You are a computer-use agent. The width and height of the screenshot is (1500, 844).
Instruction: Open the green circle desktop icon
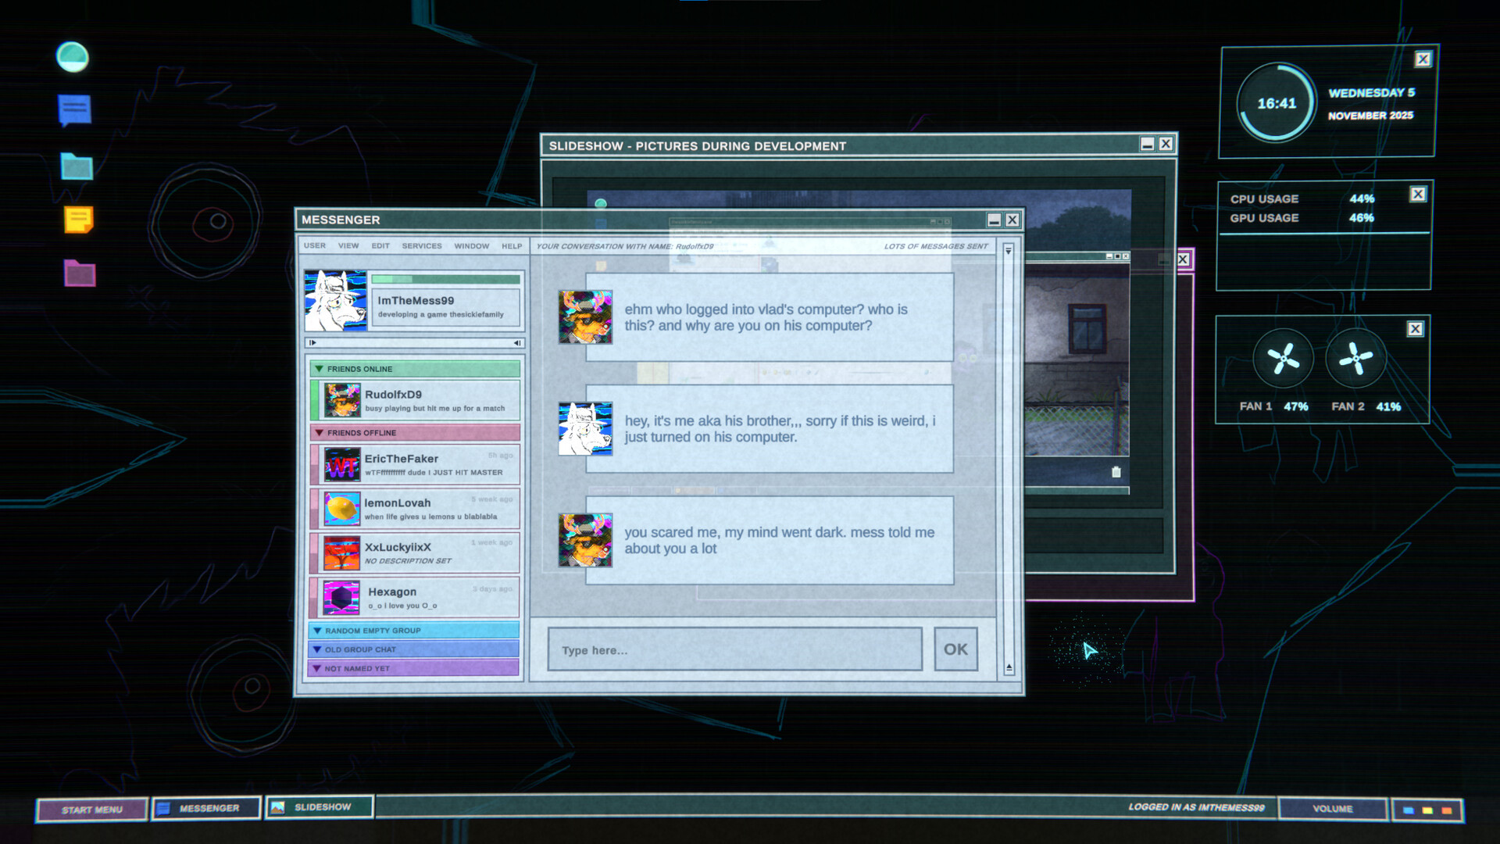(x=73, y=57)
